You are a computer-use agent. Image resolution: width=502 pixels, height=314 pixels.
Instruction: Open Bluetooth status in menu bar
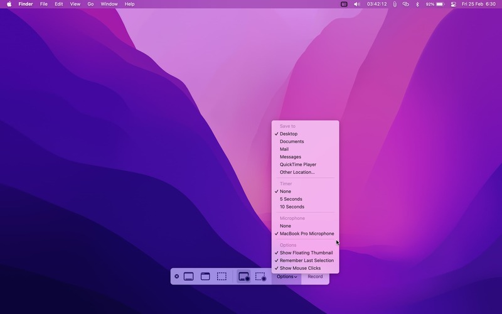click(417, 4)
